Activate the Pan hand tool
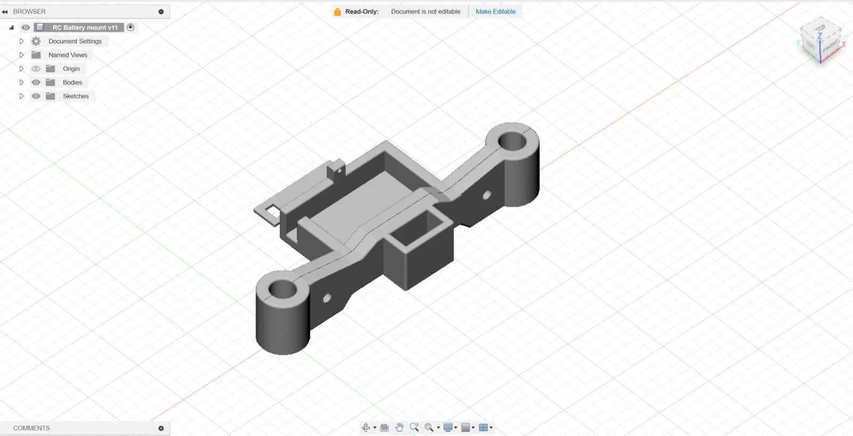Image resolution: width=853 pixels, height=436 pixels. pyautogui.click(x=399, y=427)
